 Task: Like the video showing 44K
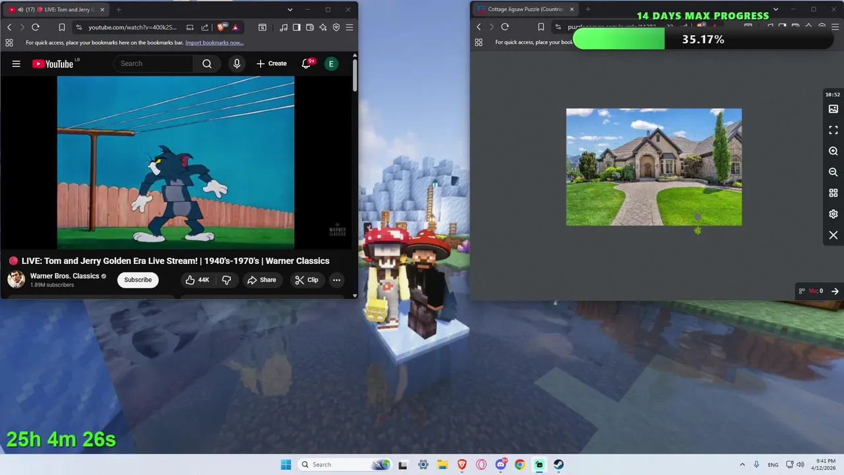(x=197, y=280)
